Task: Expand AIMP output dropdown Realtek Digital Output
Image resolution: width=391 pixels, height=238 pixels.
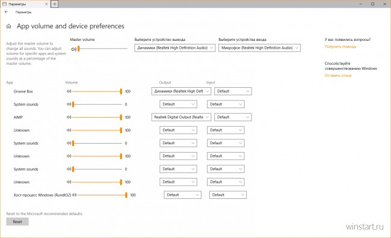Action: [181, 117]
